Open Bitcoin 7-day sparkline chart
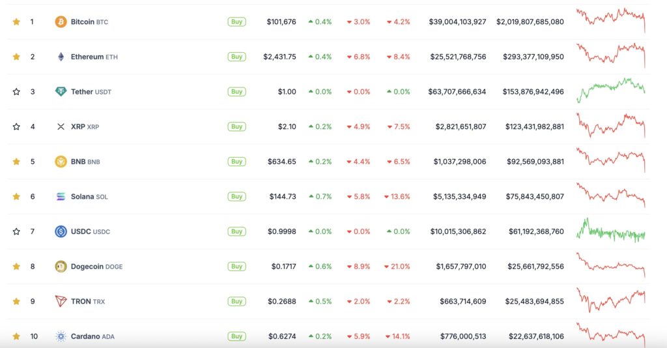Screen dimensions: 667x348 point(611,20)
